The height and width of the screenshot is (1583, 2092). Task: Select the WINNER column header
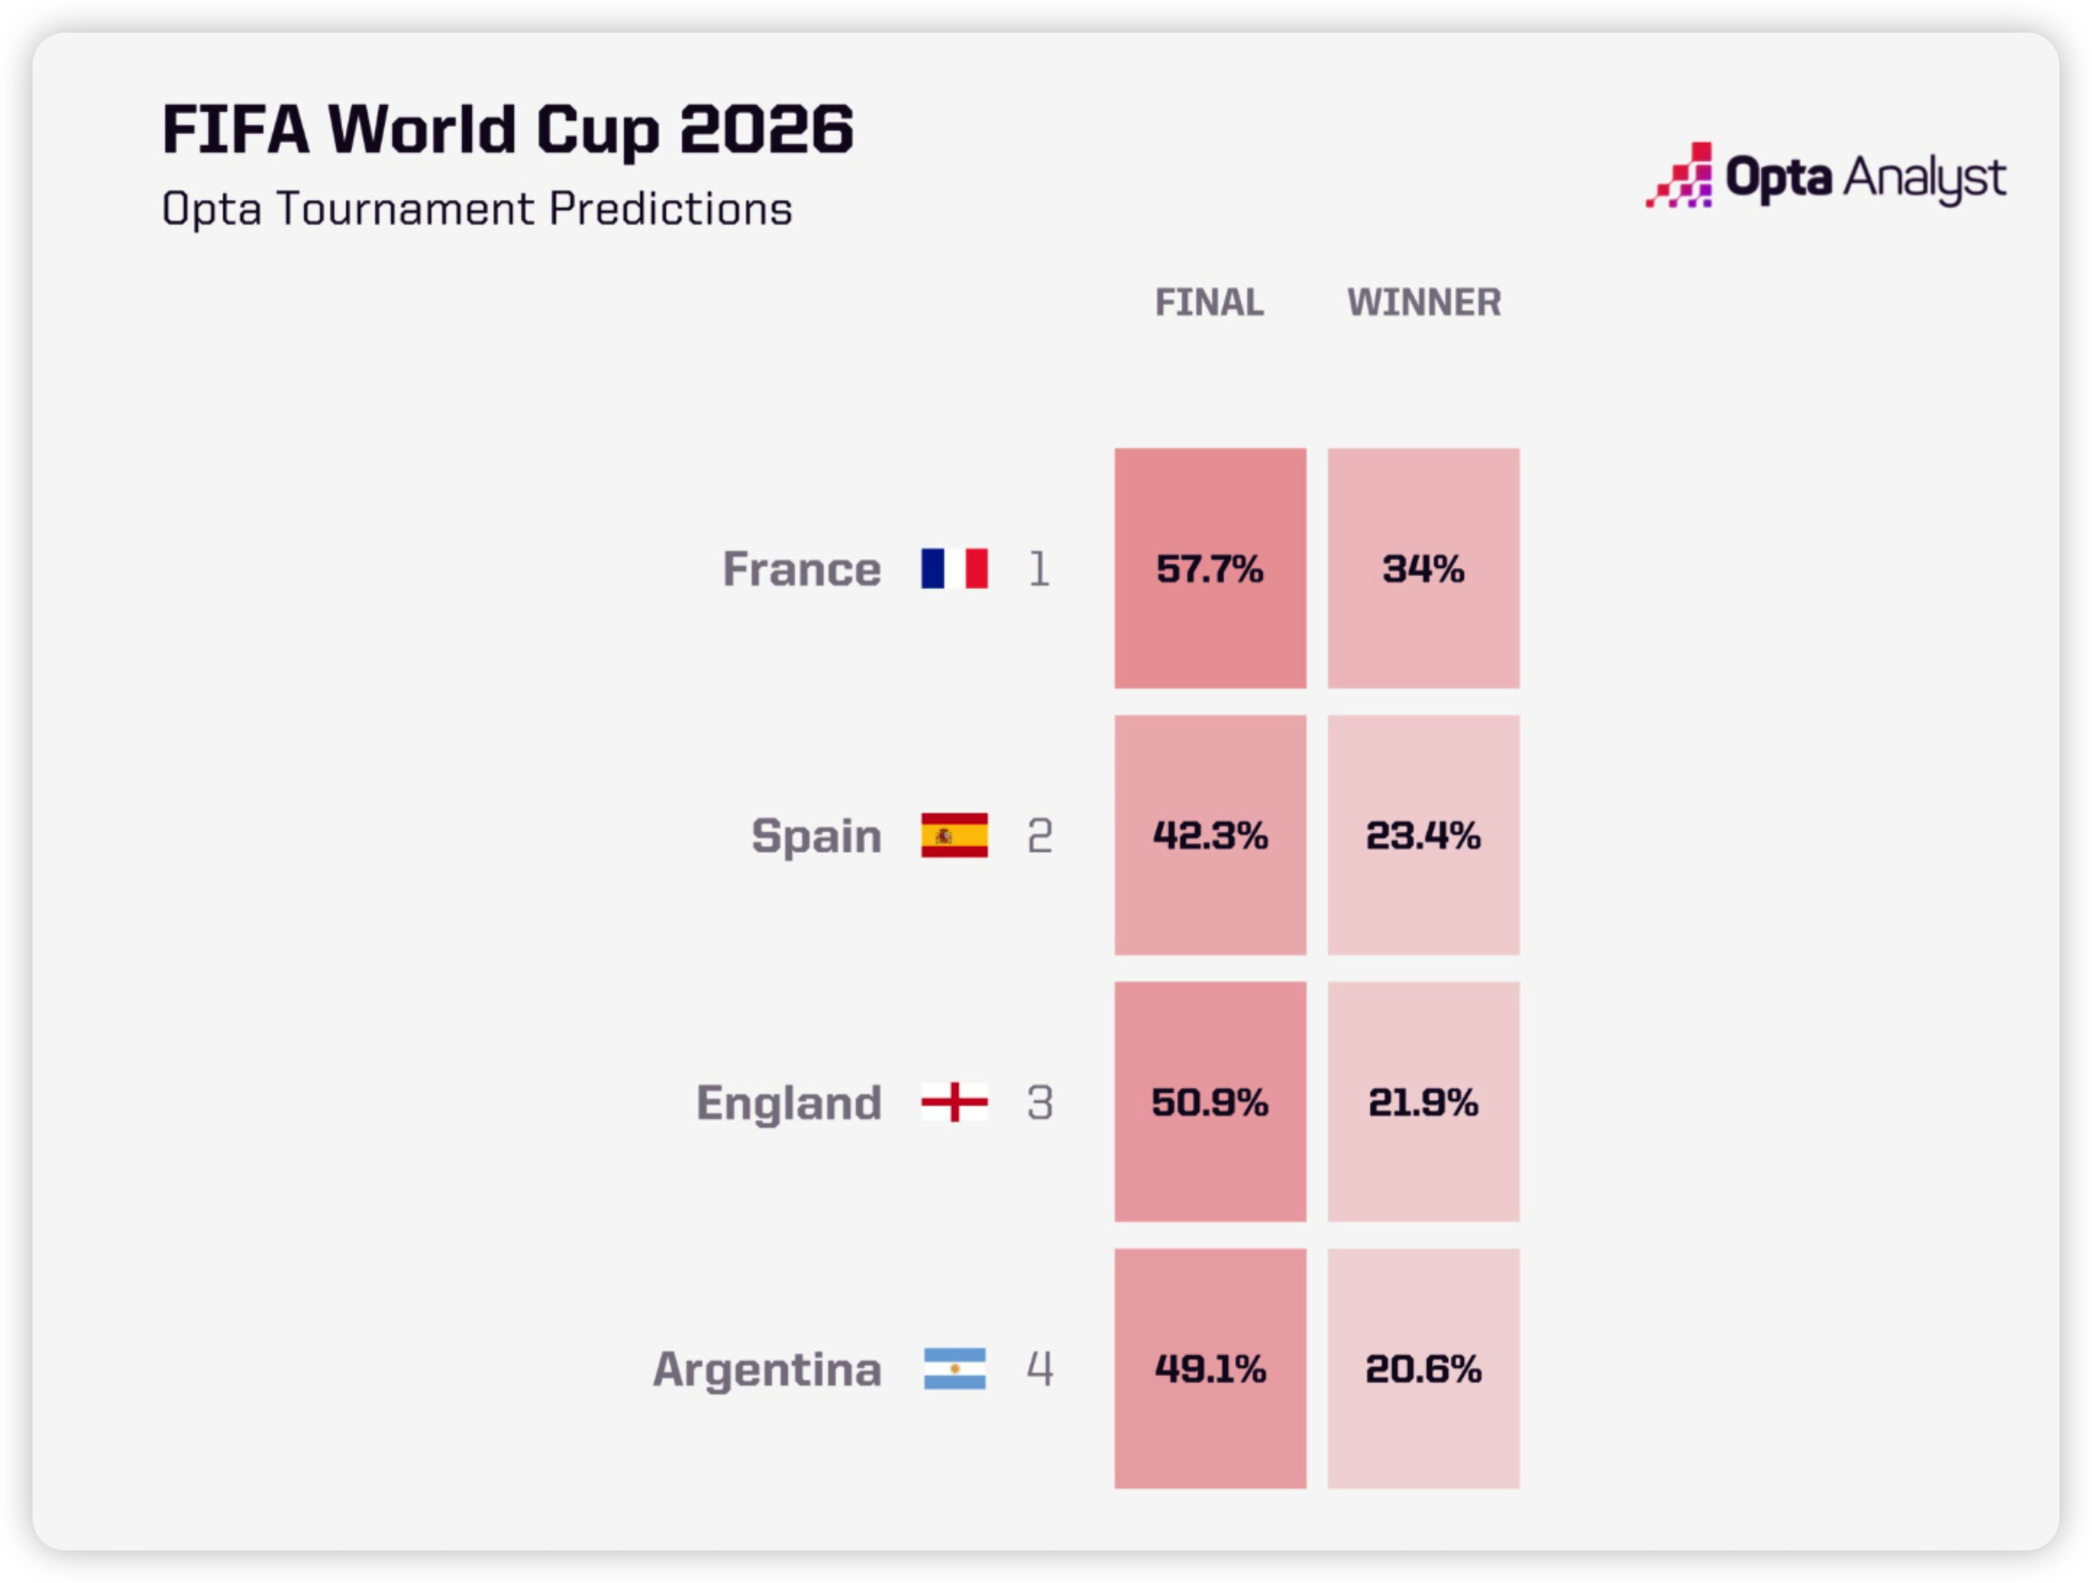pos(1423,303)
